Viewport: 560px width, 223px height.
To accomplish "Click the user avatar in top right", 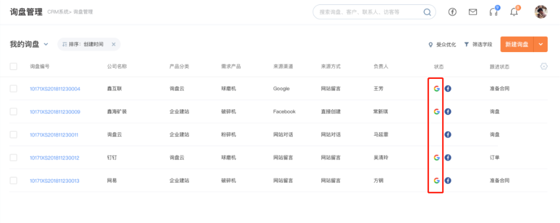I will tap(541, 12).
